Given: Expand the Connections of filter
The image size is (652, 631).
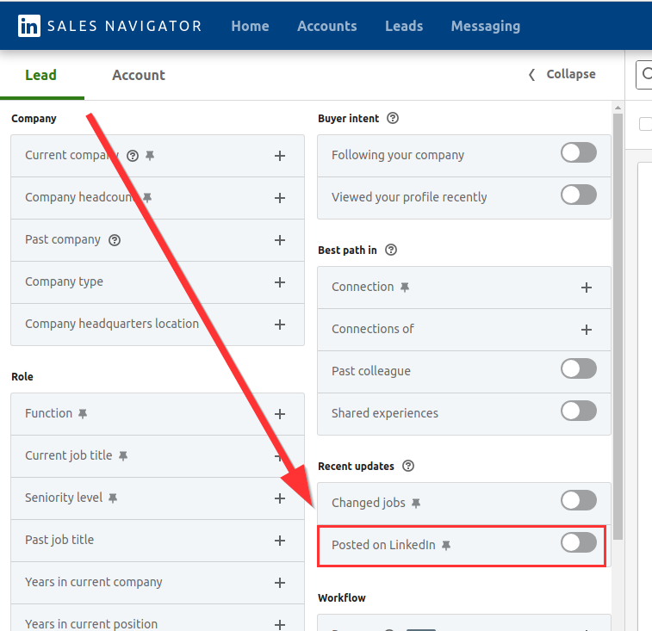Looking at the screenshot, I should (586, 330).
